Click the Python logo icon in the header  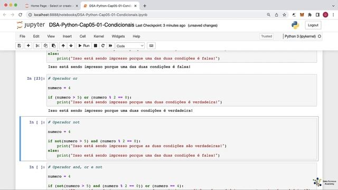(295, 25)
